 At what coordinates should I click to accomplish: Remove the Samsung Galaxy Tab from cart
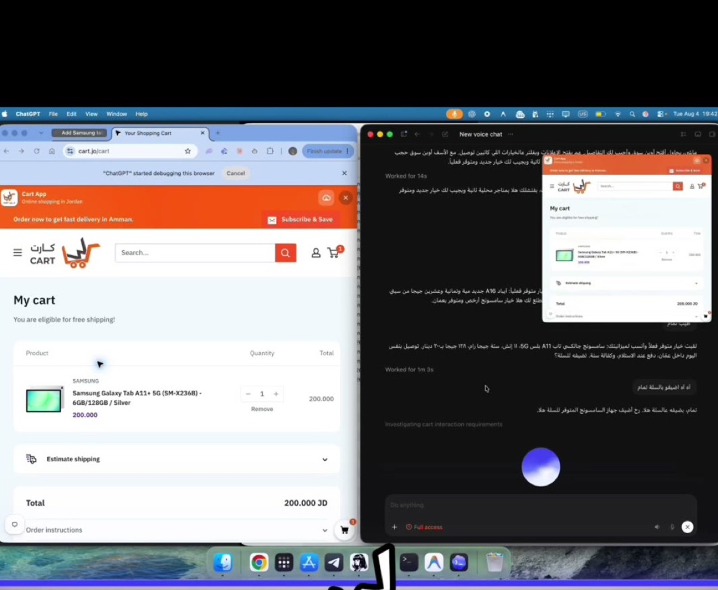pyautogui.click(x=262, y=409)
